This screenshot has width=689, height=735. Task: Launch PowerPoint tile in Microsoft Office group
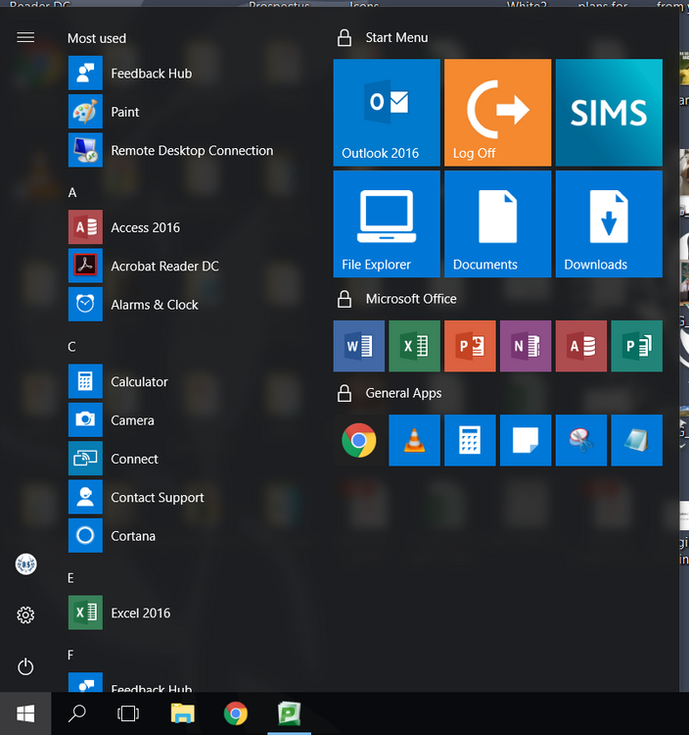pos(470,346)
